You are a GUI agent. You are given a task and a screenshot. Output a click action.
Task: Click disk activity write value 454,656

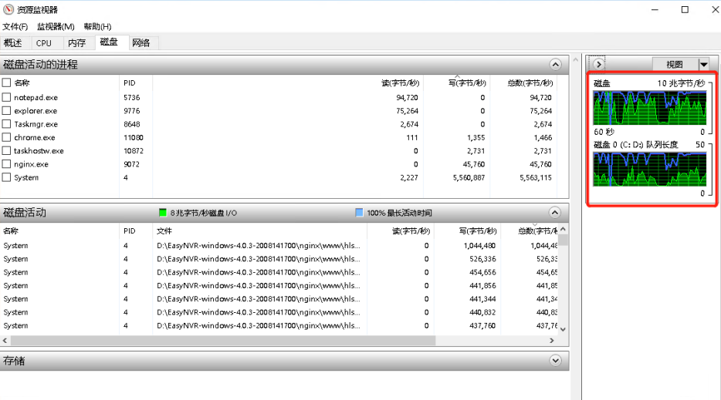482,272
